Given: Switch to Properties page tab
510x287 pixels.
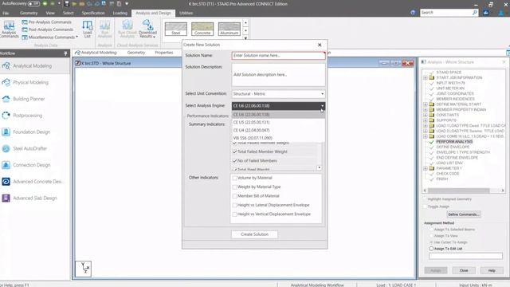Looking at the screenshot, I should [x=163, y=53].
